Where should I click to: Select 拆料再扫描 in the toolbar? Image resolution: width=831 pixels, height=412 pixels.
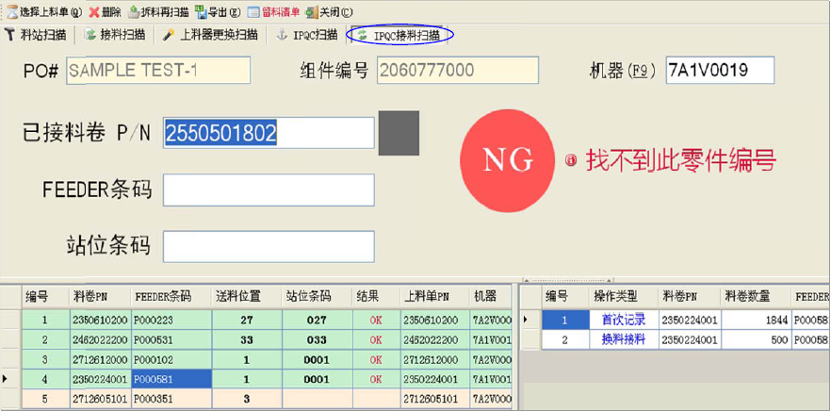(158, 11)
